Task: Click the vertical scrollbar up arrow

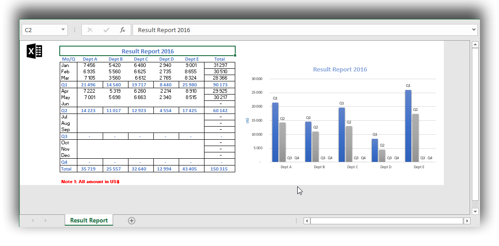Action: (x=475, y=45)
